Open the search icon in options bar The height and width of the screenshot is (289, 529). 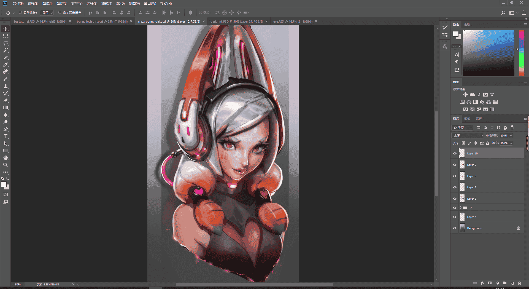(x=503, y=13)
